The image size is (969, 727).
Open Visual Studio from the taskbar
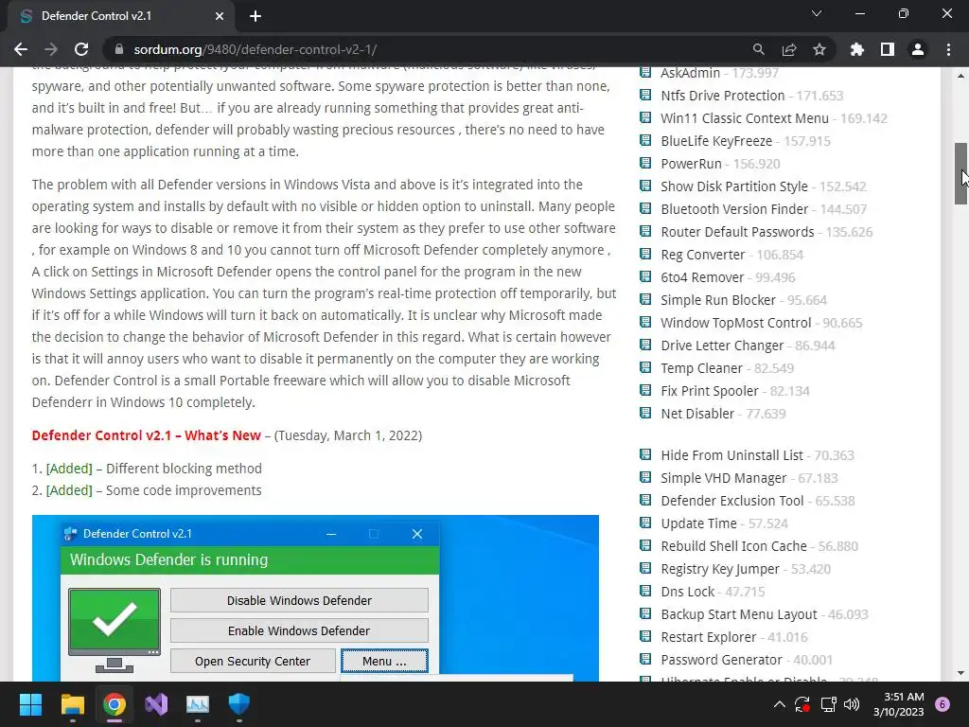pos(156,704)
